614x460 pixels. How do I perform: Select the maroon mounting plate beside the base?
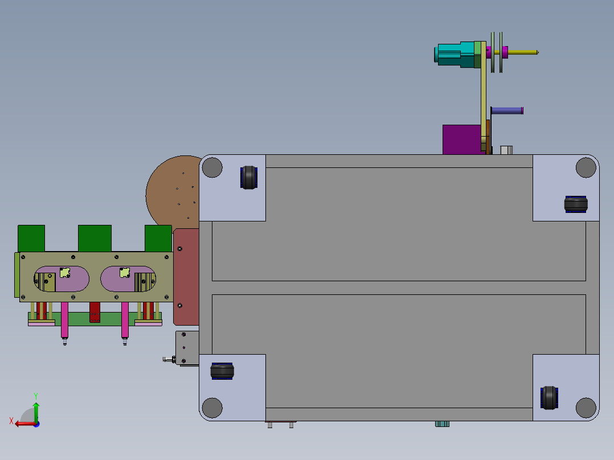pos(186,277)
